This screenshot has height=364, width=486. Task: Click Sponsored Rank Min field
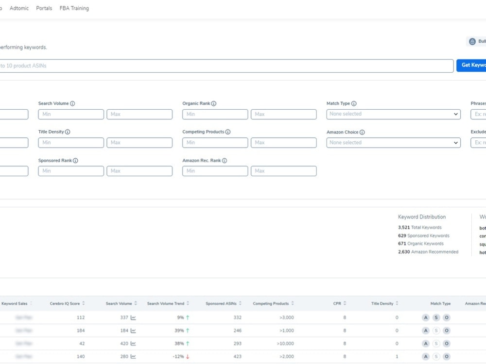click(71, 171)
